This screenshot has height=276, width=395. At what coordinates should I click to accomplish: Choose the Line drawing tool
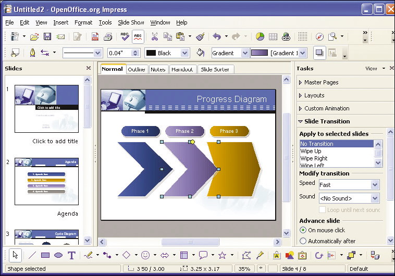[32, 255]
